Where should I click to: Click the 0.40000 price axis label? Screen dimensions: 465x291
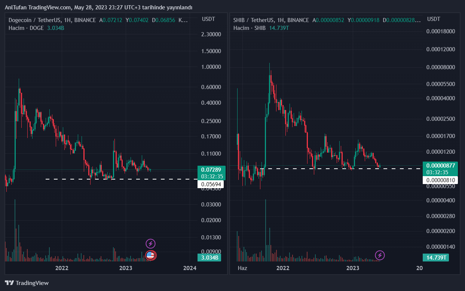(x=211, y=103)
